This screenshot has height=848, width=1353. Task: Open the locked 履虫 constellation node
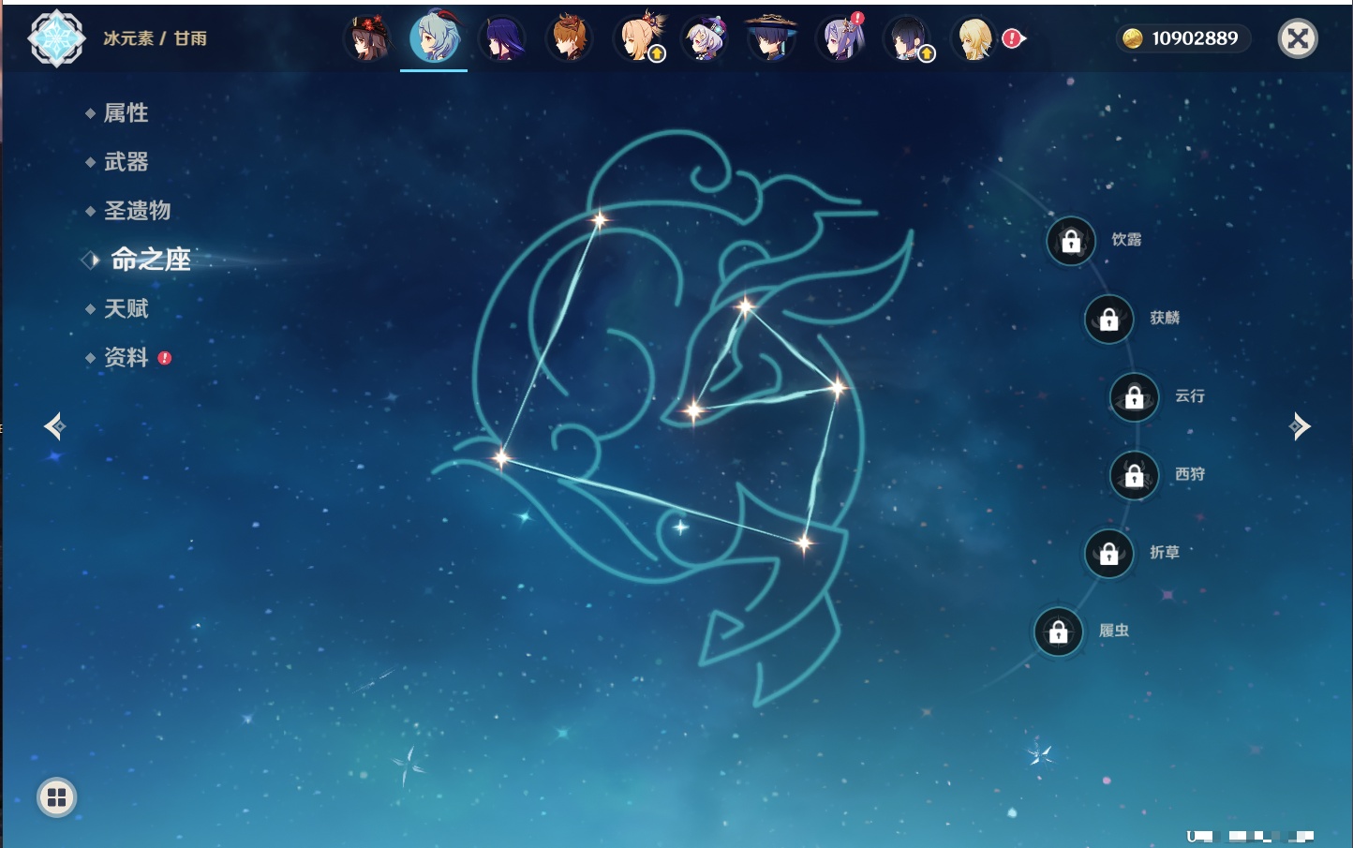(x=1058, y=632)
